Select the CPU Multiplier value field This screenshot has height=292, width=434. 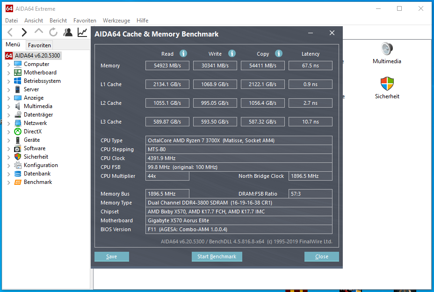point(167,176)
